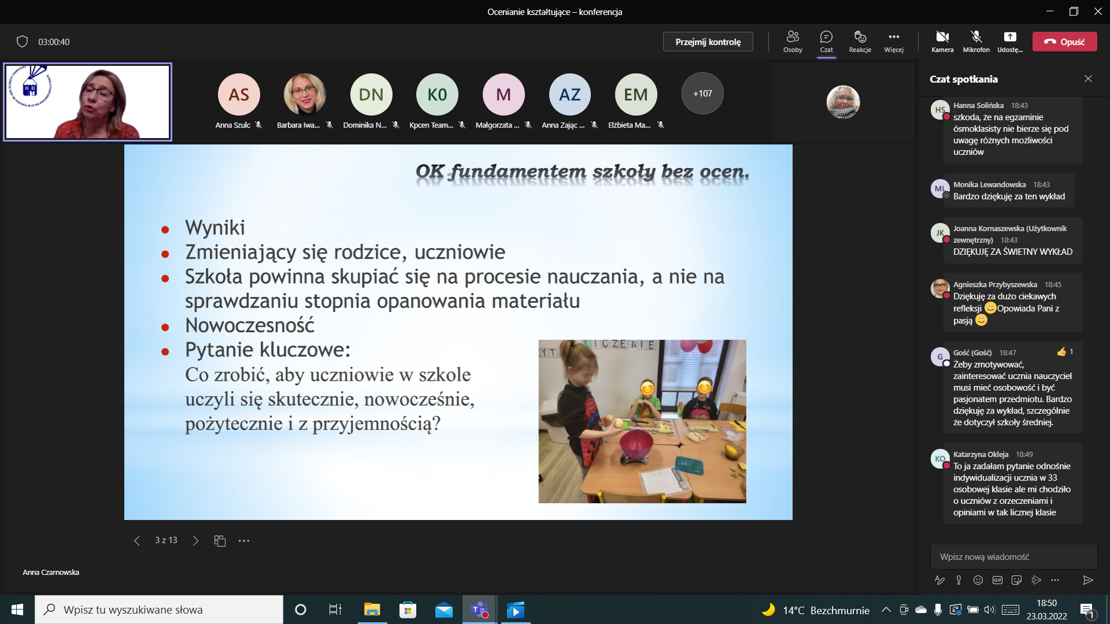Open the Reakcje reactions menu

pos(860,42)
